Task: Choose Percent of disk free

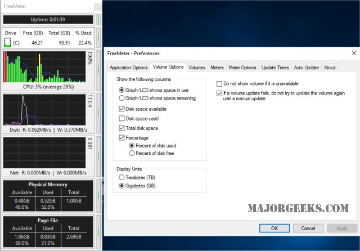Action: pyautogui.click(x=151, y=153)
